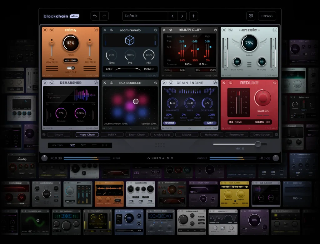Select the Hype Chain preset
This screenshot has height=244, width=320.
(x=87, y=134)
